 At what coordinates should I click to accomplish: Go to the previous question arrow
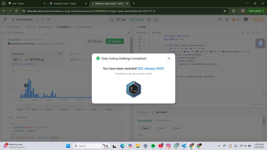tap(37, 19)
